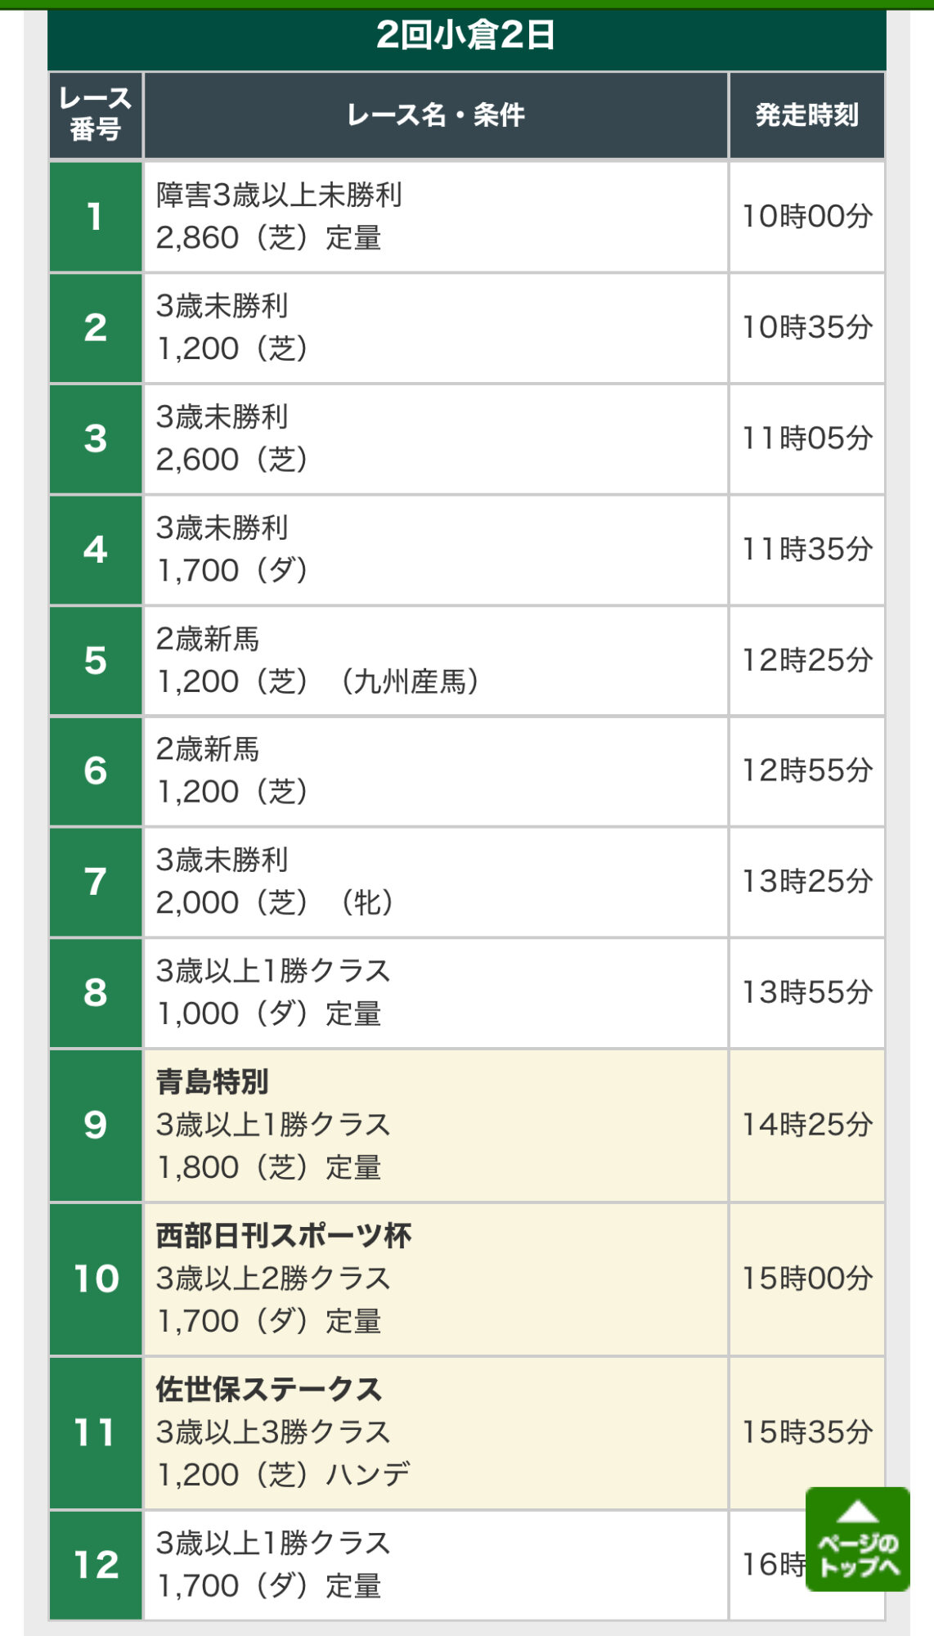
Task: Open race 5, 2歳新馬 九州産馬
Action: tap(436, 661)
